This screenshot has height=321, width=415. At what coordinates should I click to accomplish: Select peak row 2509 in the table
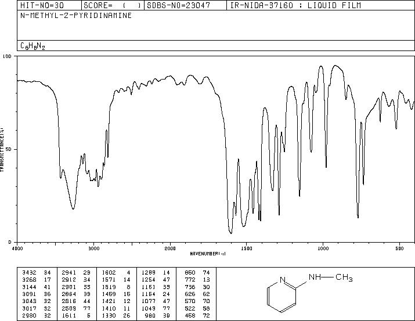76,308
